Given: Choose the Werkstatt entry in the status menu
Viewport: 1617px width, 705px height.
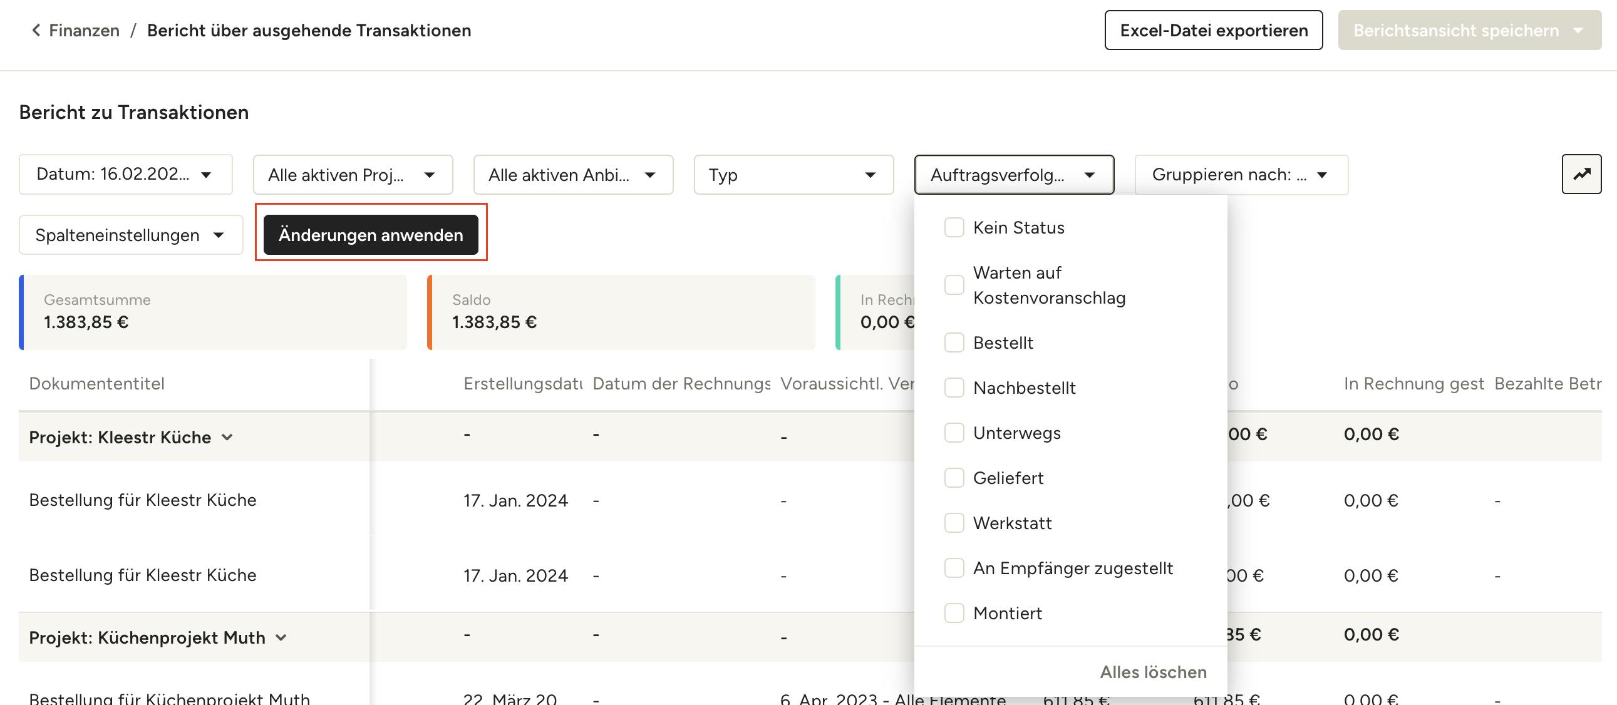Looking at the screenshot, I should pos(954,523).
